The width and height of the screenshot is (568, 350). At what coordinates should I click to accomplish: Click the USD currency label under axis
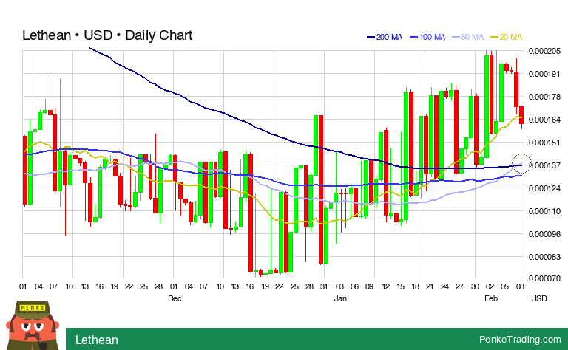[539, 298]
